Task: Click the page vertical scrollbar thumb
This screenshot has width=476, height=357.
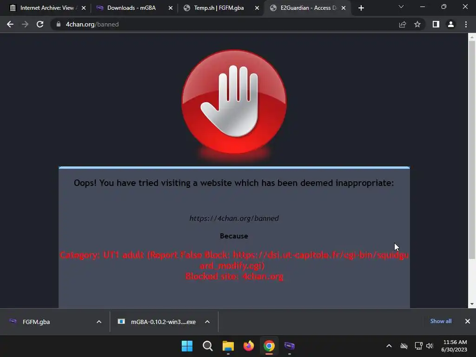Action: [472, 150]
